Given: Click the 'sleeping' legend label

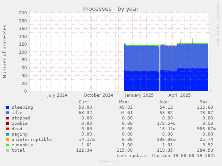Looking at the screenshot, I should pyautogui.click(x=22, y=107).
